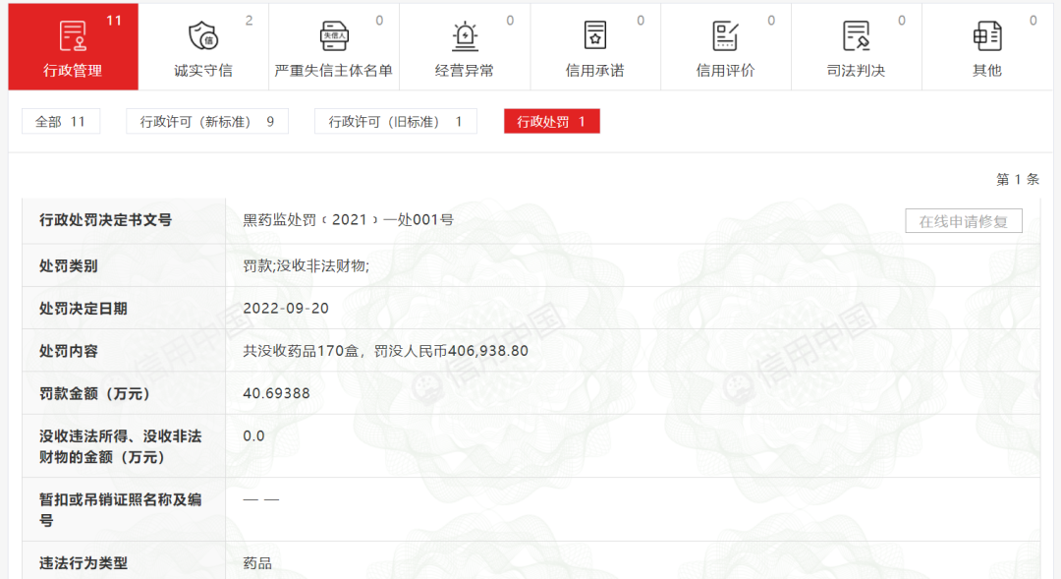Click the 第 1 条 record indicator
Image resolution: width=1061 pixels, height=579 pixels.
(1017, 179)
